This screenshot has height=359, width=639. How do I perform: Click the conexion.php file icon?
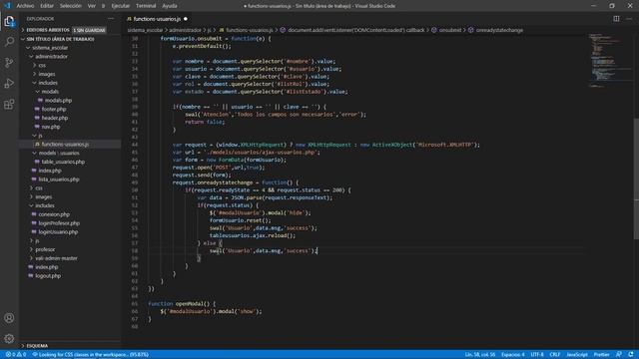tap(34, 214)
